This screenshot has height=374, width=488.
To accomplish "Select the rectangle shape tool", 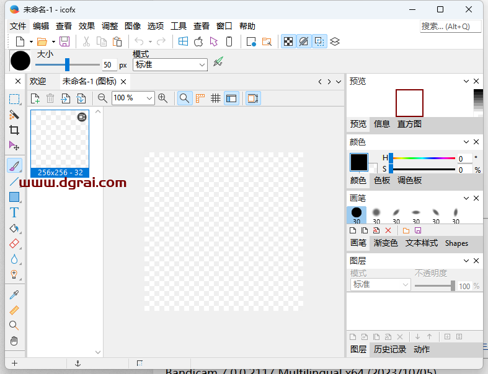I will 14,197.
